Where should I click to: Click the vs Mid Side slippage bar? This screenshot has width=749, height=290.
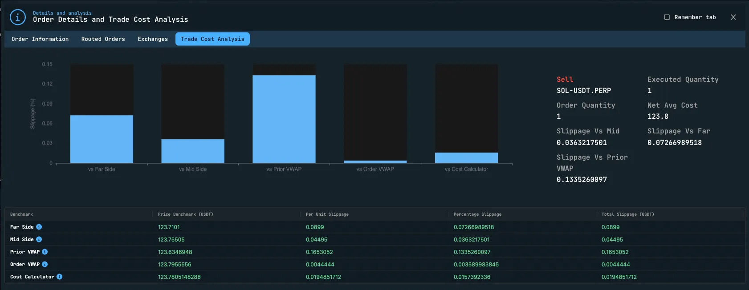(x=193, y=151)
